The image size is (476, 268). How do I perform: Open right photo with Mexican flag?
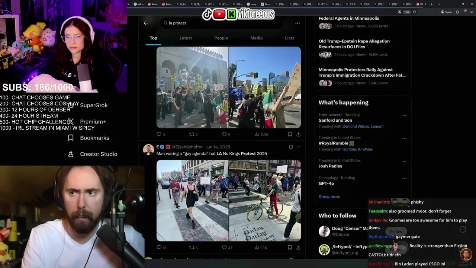265,87
